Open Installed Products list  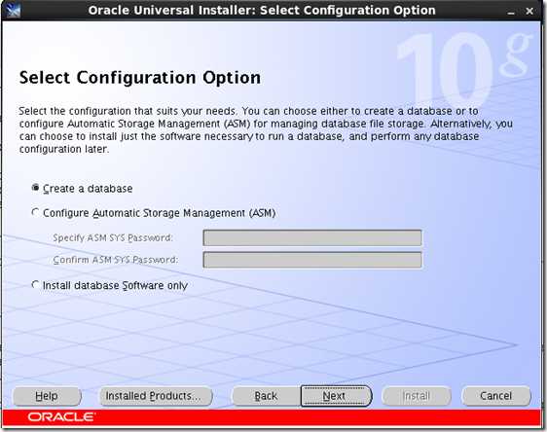click(156, 396)
